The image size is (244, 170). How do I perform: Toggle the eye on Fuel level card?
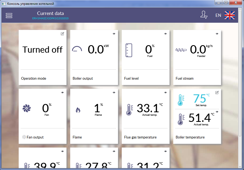pos(166,34)
